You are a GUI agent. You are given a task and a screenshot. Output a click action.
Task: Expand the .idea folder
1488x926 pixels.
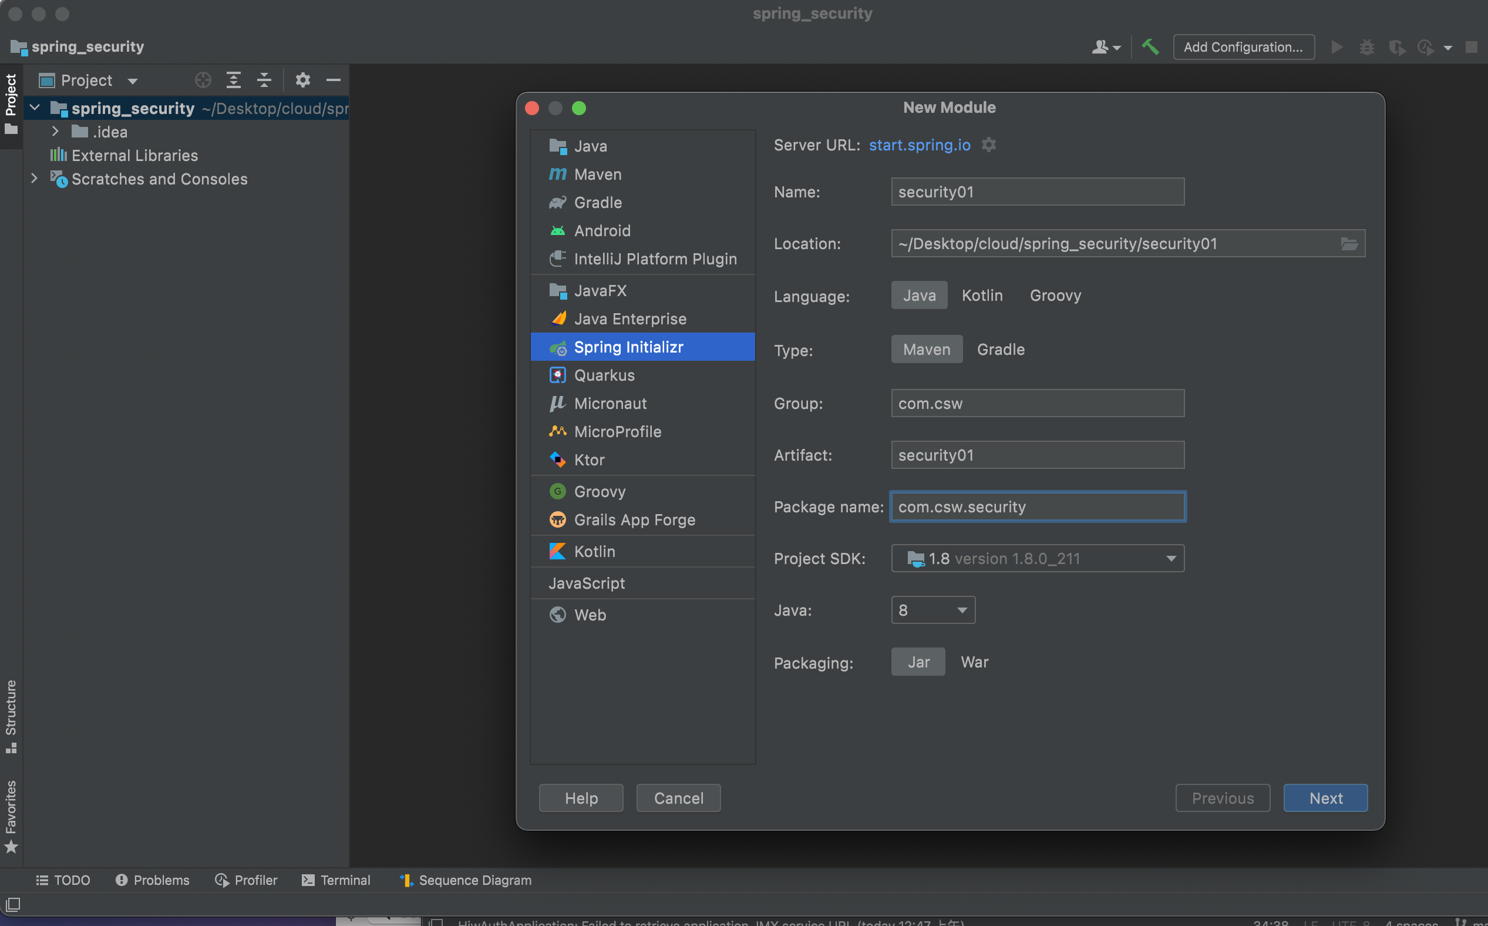tap(55, 132)
